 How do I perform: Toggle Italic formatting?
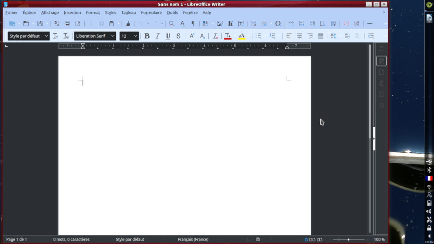click(x=158, y=36)
